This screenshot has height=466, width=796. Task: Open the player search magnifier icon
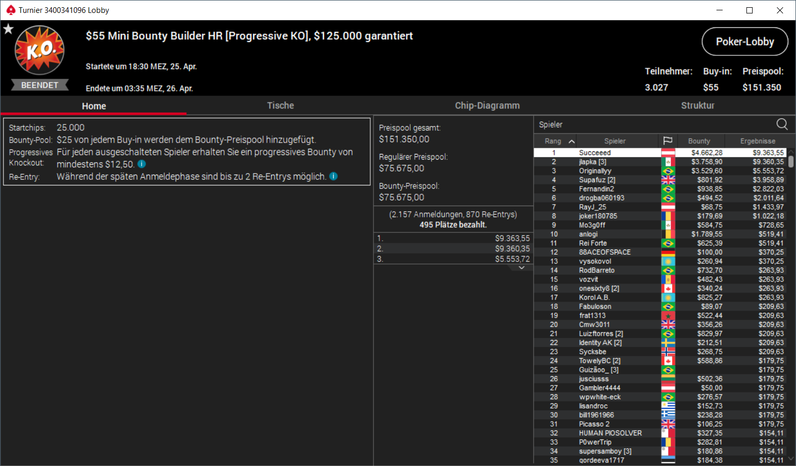(782, 124)
